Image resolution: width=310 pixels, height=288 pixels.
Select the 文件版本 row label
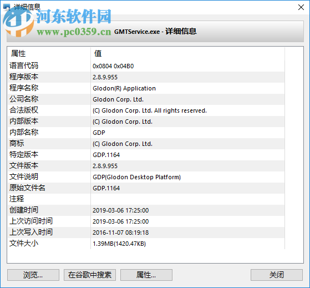coord(24,165)
